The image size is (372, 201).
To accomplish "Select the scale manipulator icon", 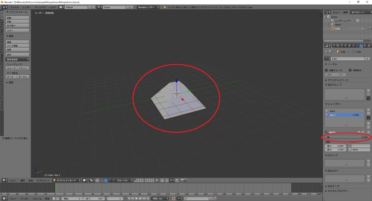I will (x=113, y=180).
